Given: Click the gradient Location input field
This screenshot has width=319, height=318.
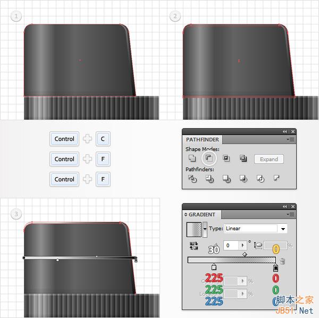Looking at the screenshot, I should pyautogui.click(x=231, y=294).
